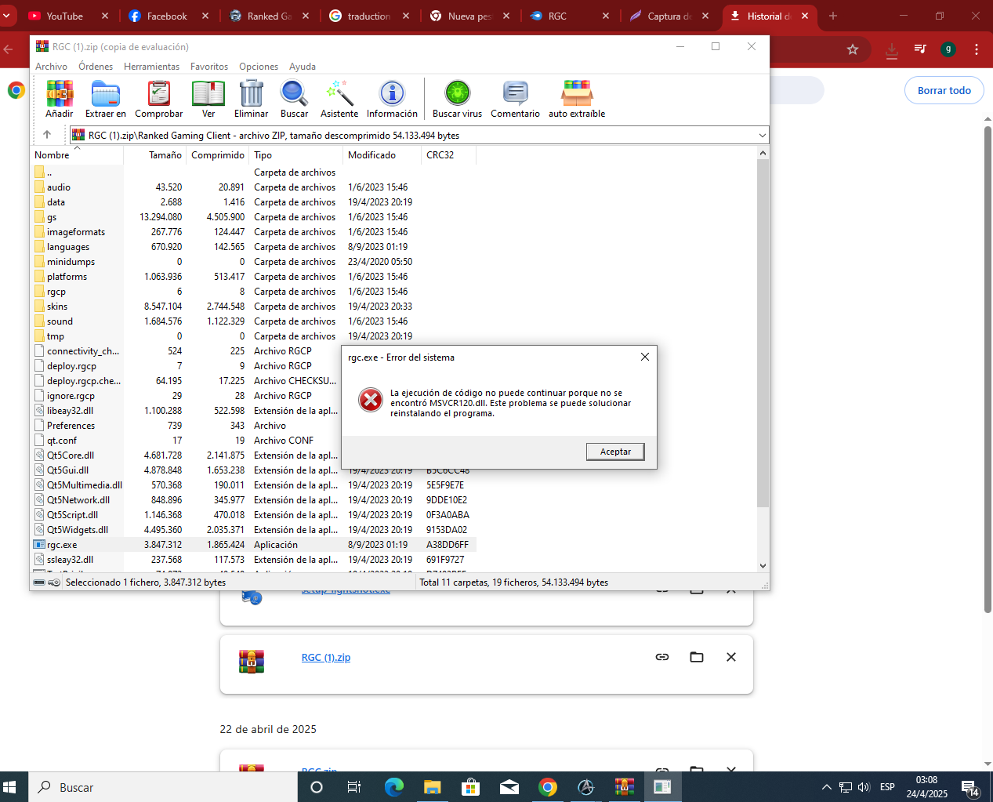Open the notifications center icon
The width and height of the screenshot is (993, 802).
pyautogui.click(x=970, y=787)
